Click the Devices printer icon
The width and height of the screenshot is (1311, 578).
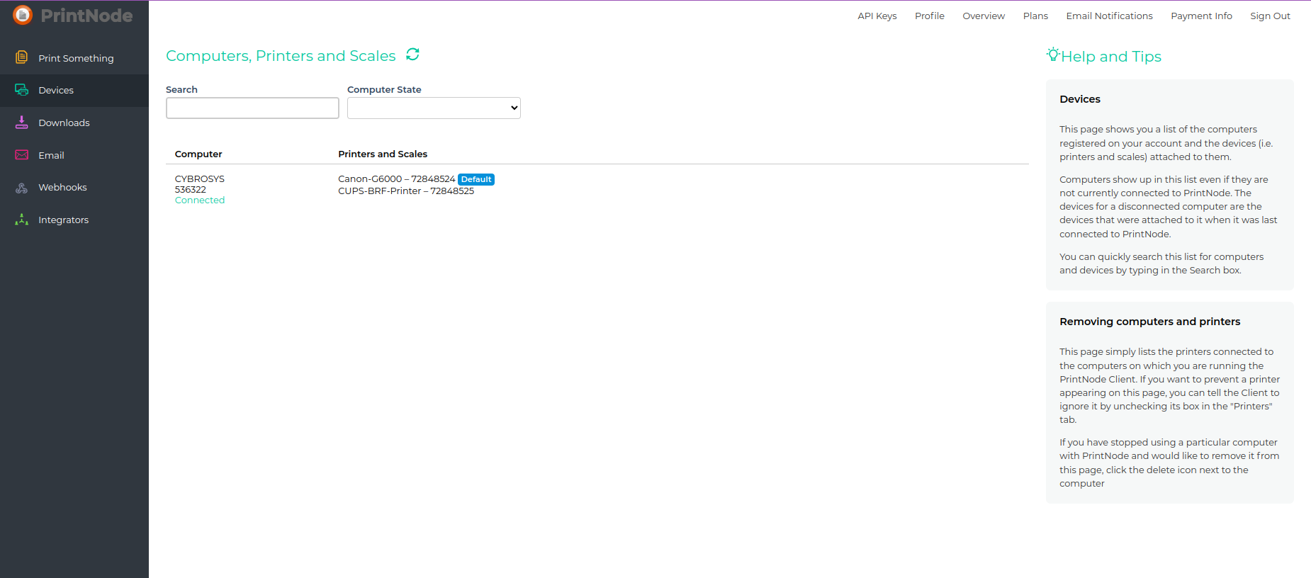[x=22, y=90]
